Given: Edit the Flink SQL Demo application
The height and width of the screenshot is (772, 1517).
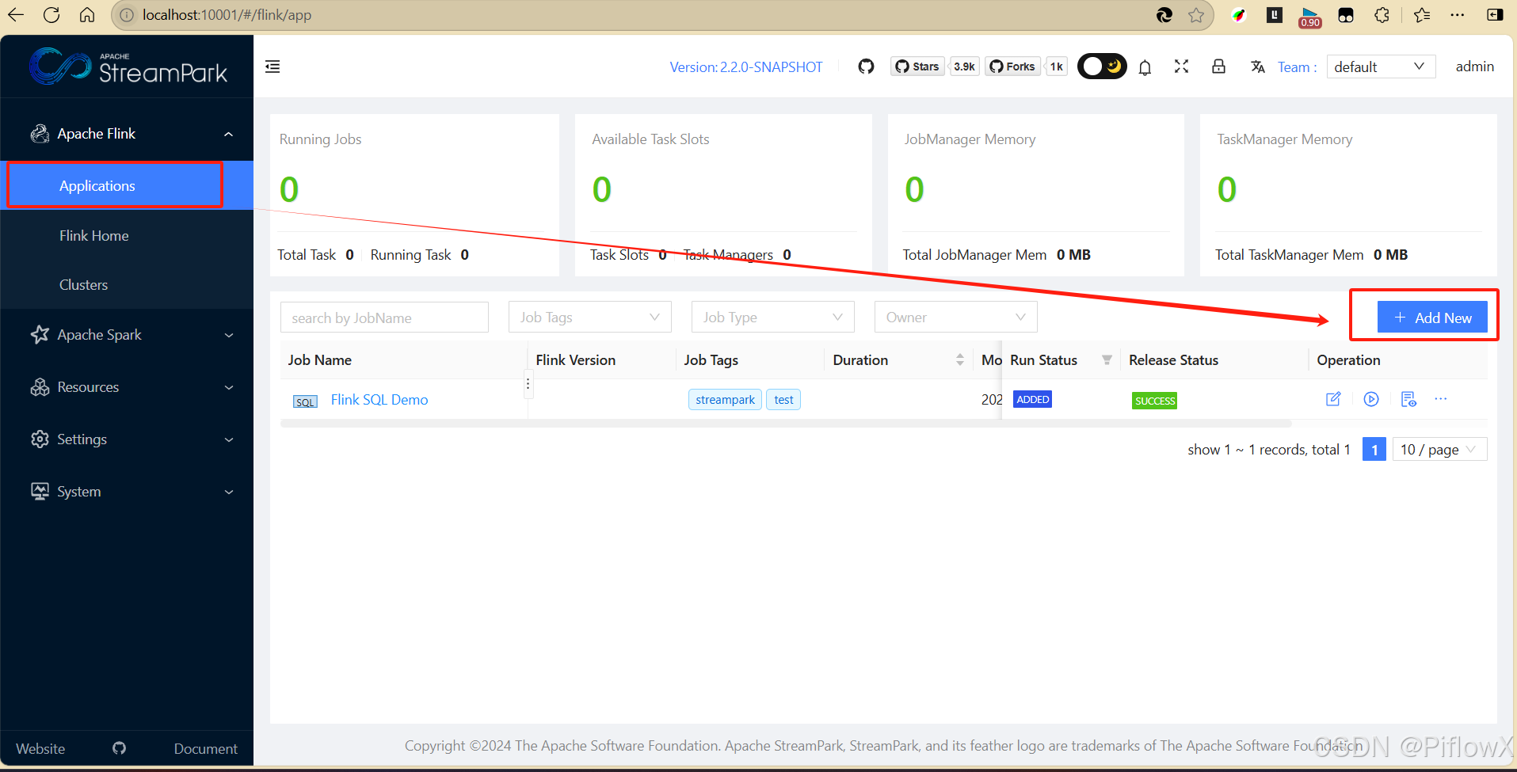Looking at the screenshot, I should pyautogui.click(x=1333, y=399).
